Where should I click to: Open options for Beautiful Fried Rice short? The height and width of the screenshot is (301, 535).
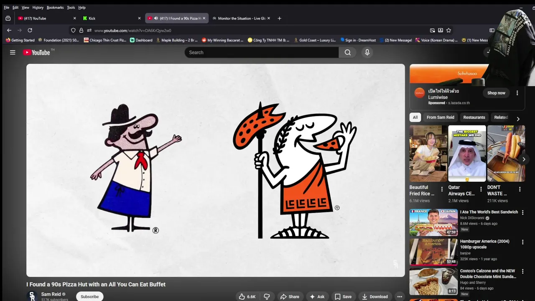click(x=442, y=189)
